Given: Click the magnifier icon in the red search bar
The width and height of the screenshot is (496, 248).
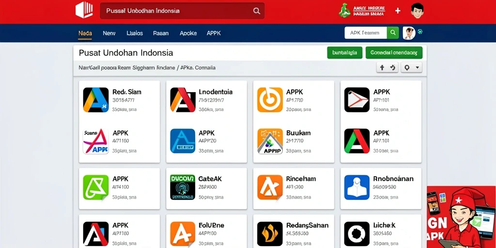Looking at the screenshot, I should (x=257, y=11).
